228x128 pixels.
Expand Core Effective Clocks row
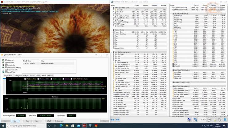click(114, 16)
